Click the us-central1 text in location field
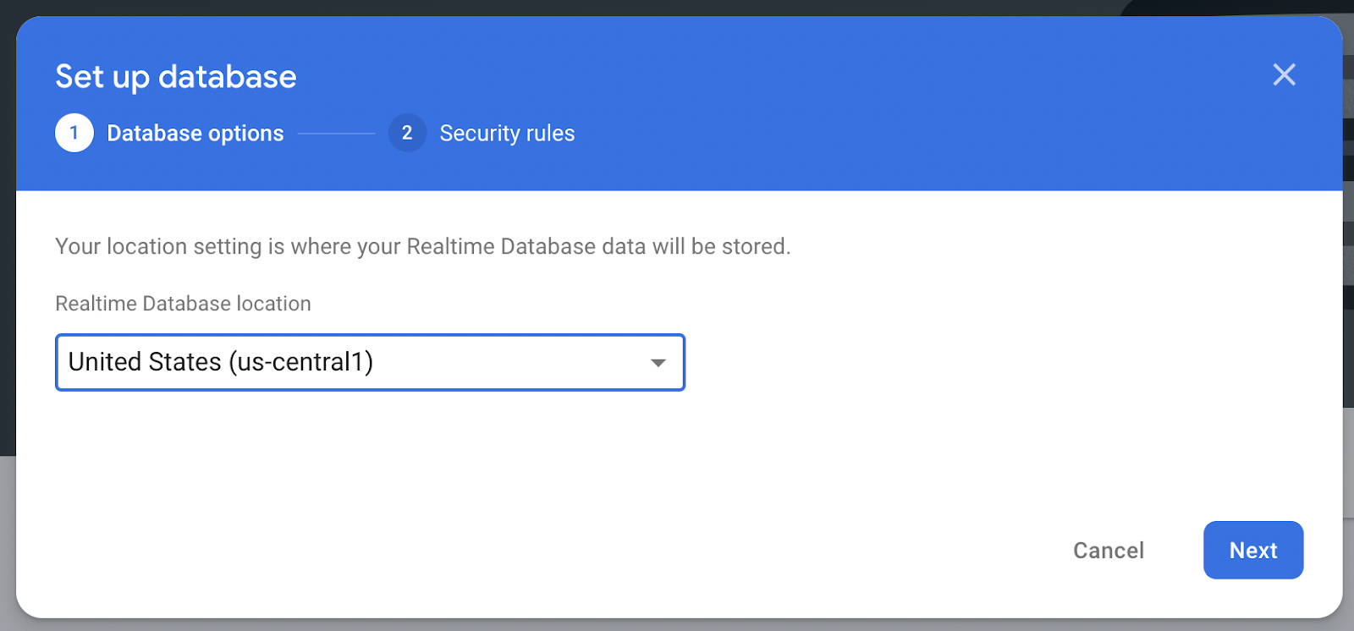This screenshot has width=1354, height=631. (300, 362)
